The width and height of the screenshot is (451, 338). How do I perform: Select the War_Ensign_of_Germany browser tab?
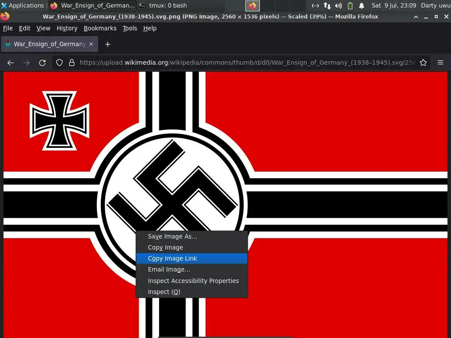tap(49, 44)
